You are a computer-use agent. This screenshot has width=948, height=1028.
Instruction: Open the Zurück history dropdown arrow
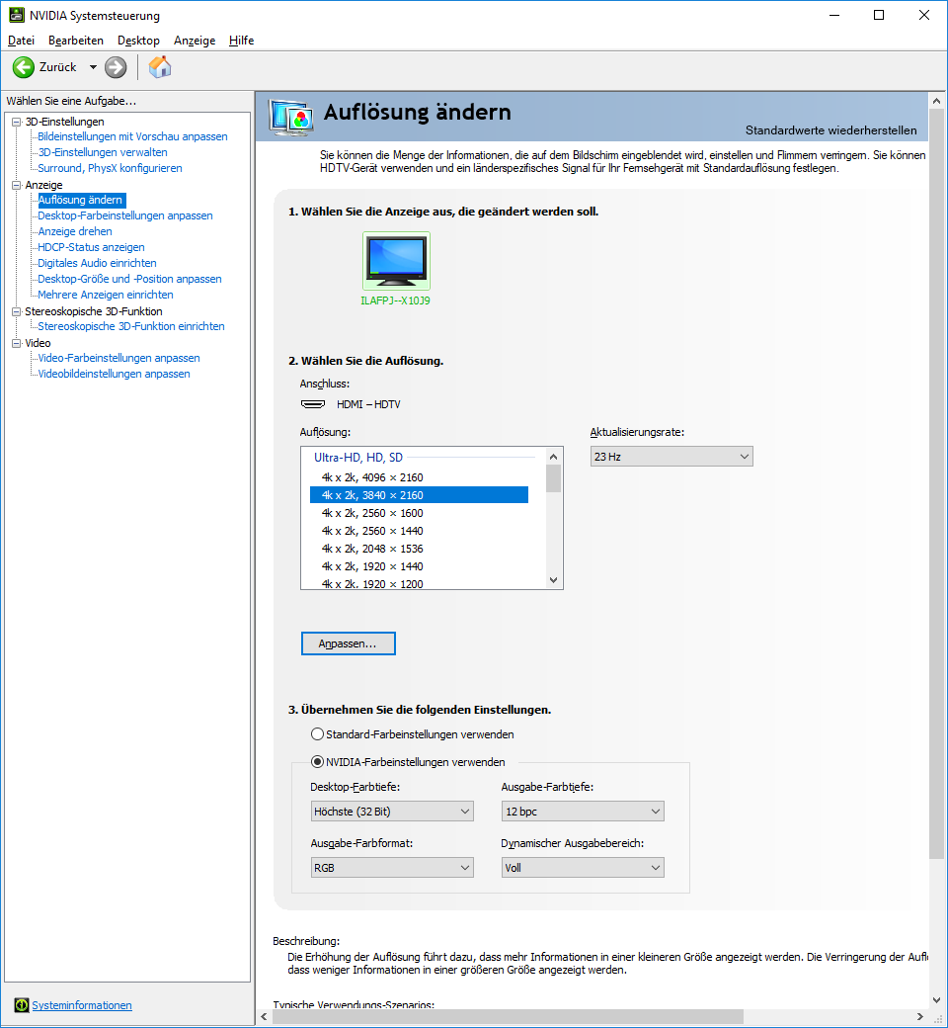point(93,67)
